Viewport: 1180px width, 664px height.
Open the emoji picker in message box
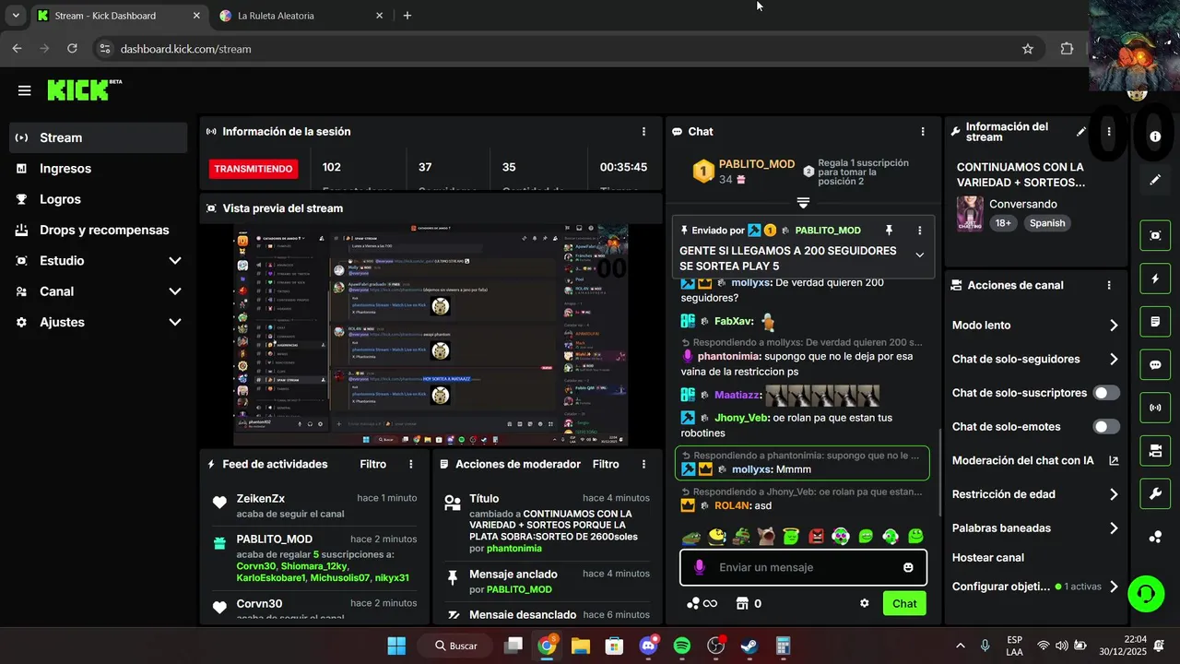[908, 567]
